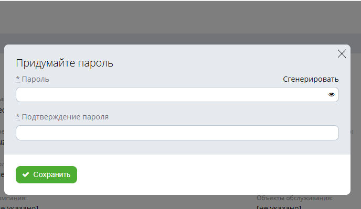Image resolution: width=361 pixels, height=209 pixels.
Task: Click the Пароль field label
Action: tap(36, 79)
